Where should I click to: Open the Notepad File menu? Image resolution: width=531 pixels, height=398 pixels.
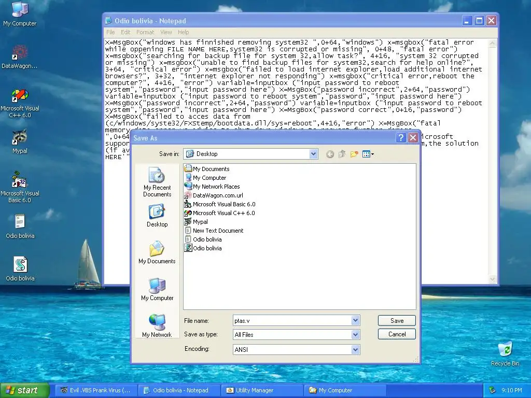coord(110,32)
